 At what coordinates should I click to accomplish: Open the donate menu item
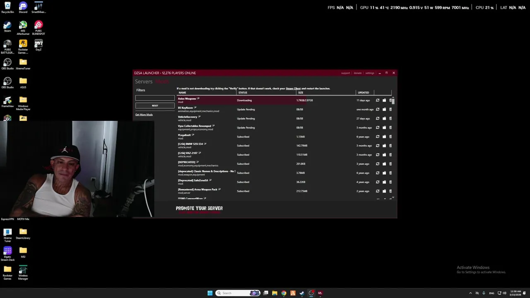coord(357,73)
